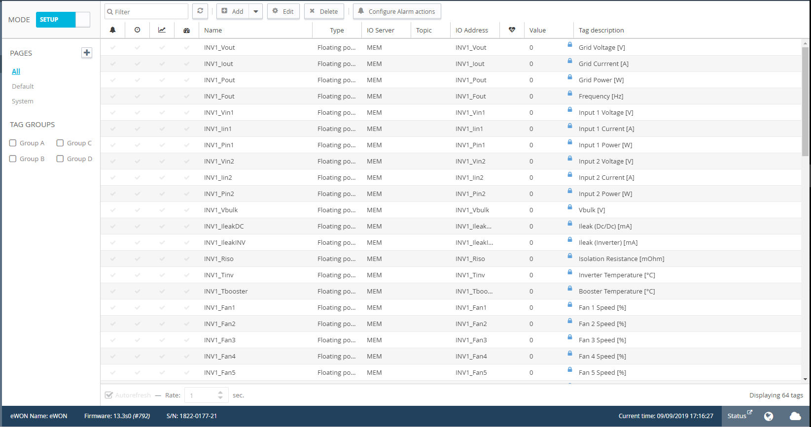Expand the Add button dropdown arrow
The width and height of the screenshot is (811, 427).
pyautogui.click(x=256, y=11)
